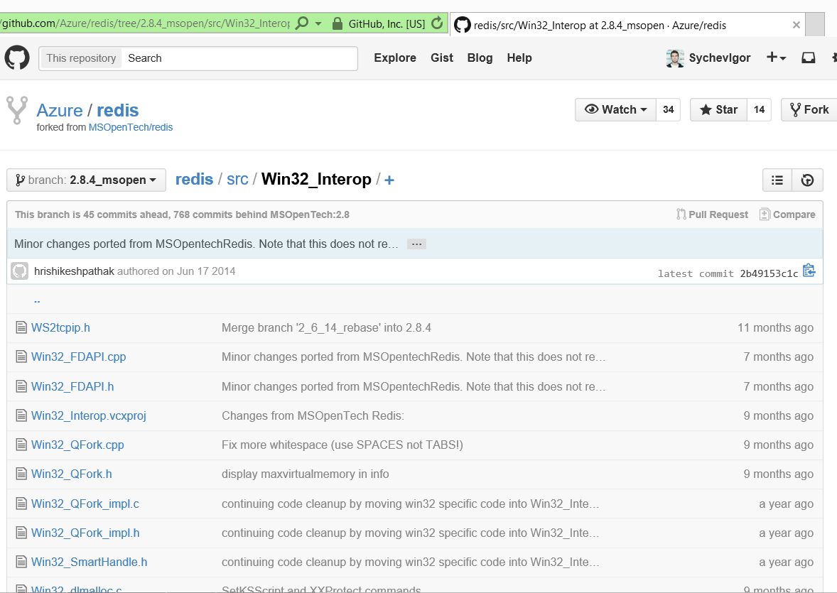837x593 pixels.
Task: Click file icon beside Win32_QFork.cpp
Action: (x=21, y=445)
